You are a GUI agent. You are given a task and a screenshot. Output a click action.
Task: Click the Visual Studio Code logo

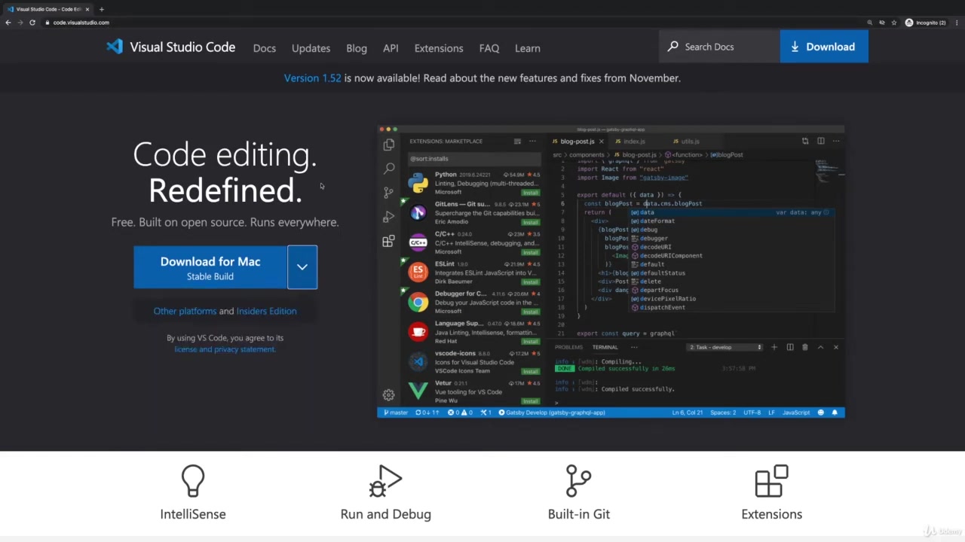click(x=115, y=47)
